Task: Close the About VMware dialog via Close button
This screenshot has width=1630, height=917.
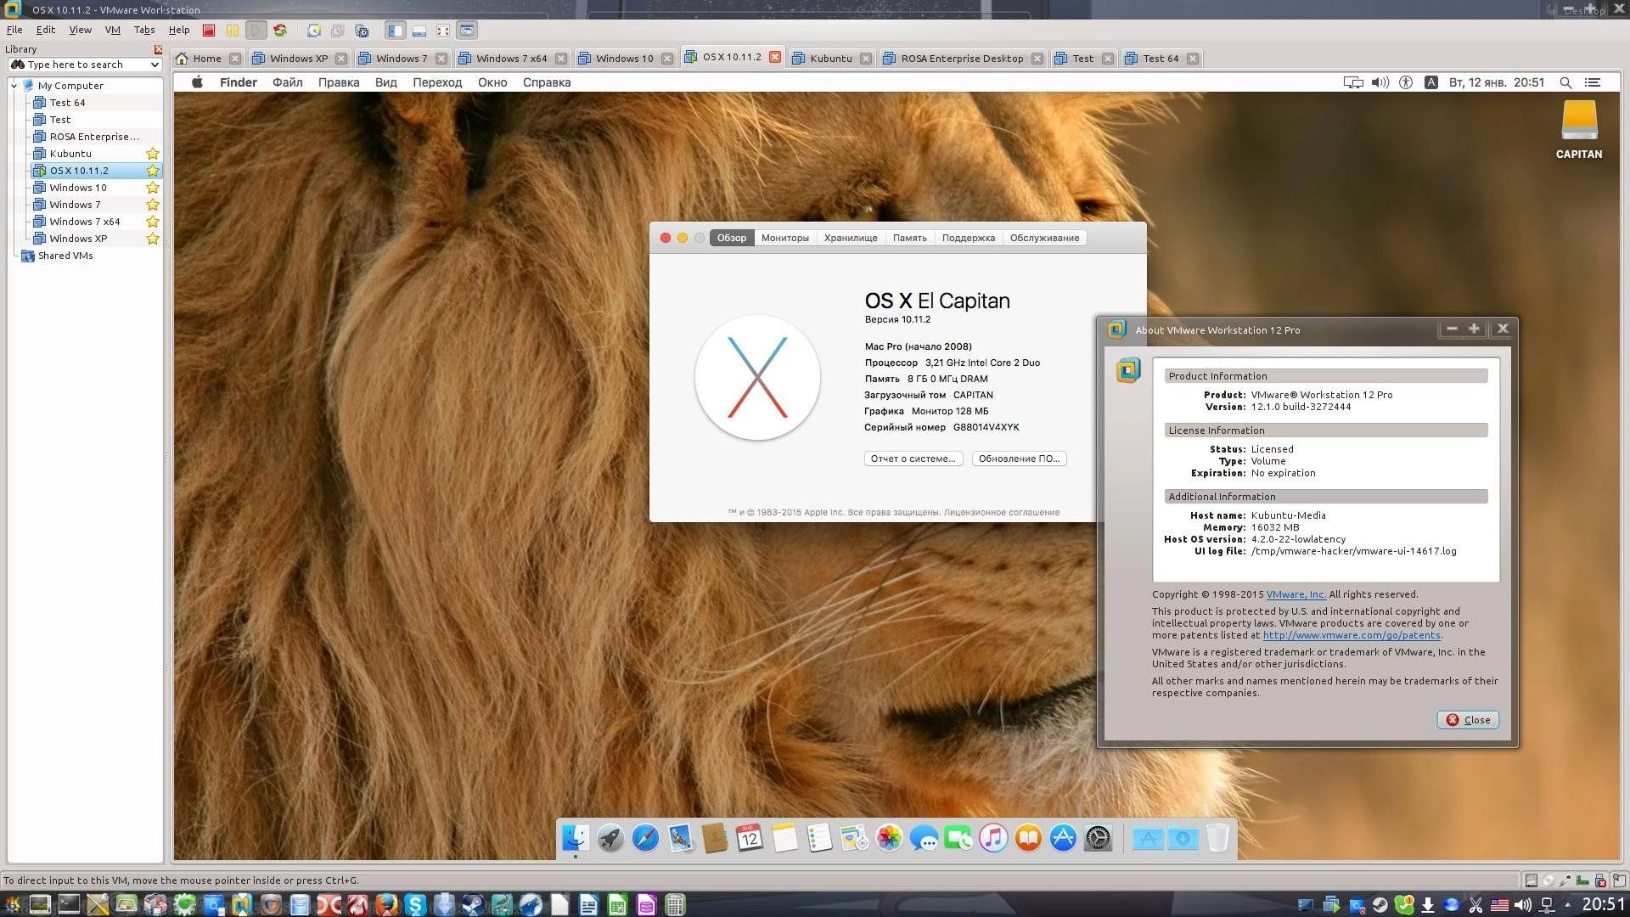Action: [x=1468, y=720]
